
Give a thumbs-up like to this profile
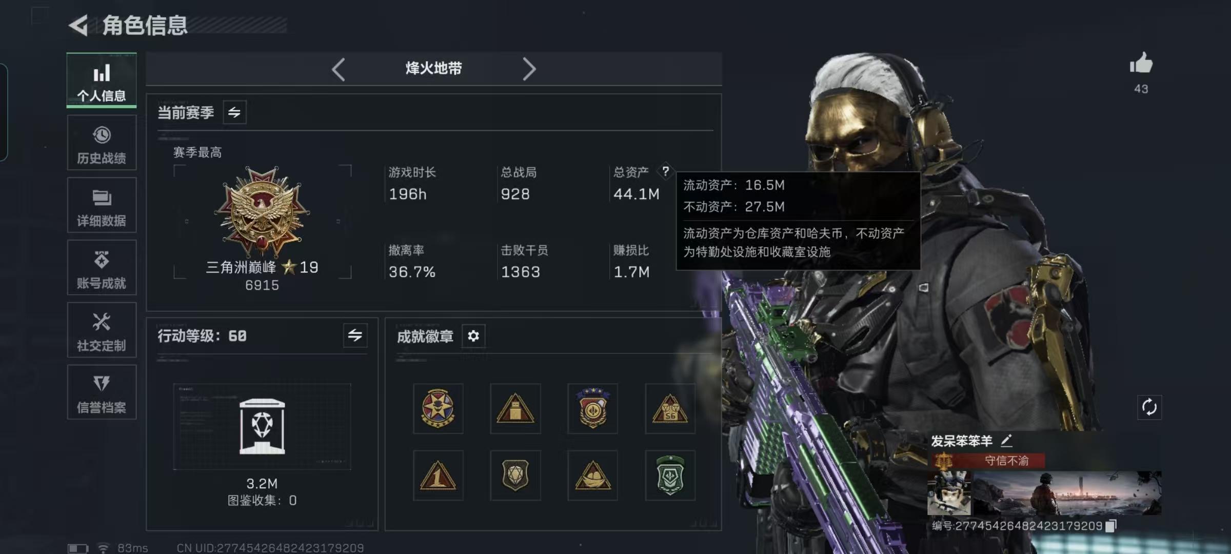click(1141, 64)
